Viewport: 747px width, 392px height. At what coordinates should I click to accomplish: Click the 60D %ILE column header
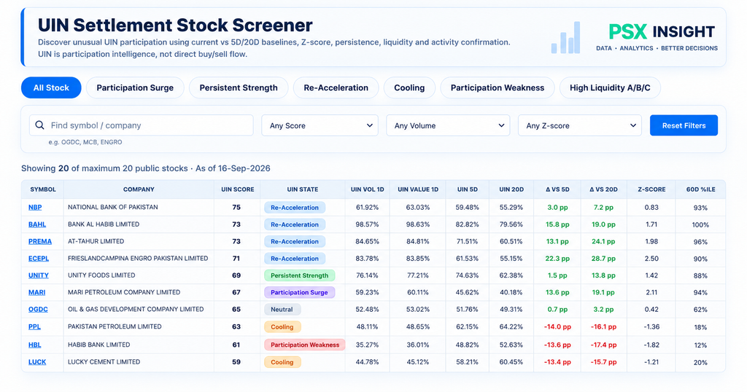[x=701, y=189]
